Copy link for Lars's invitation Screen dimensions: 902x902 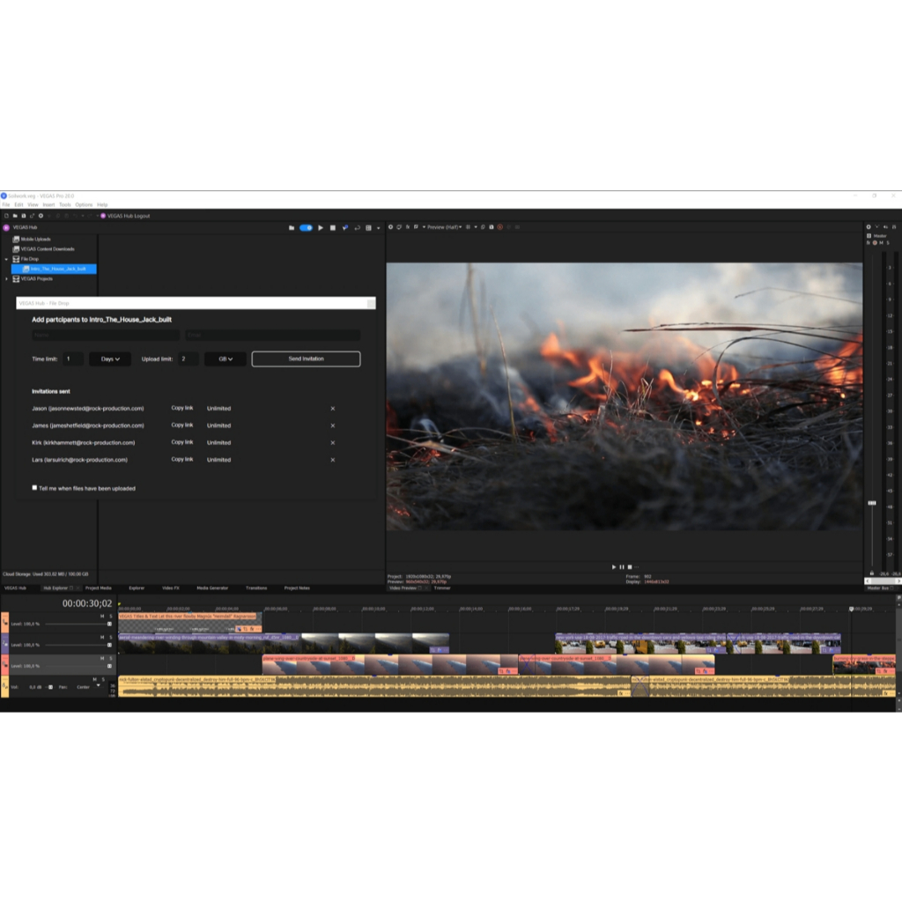(181, 460)
